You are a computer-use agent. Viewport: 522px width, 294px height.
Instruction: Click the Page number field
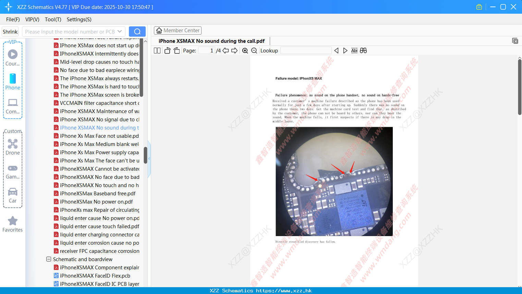207,51
